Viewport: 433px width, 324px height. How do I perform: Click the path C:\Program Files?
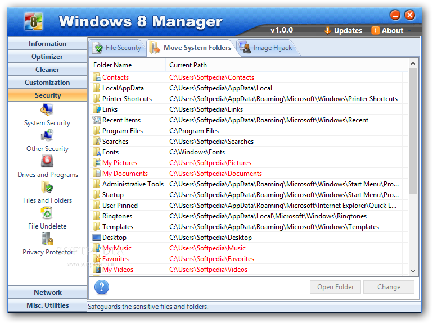(194, 131)
